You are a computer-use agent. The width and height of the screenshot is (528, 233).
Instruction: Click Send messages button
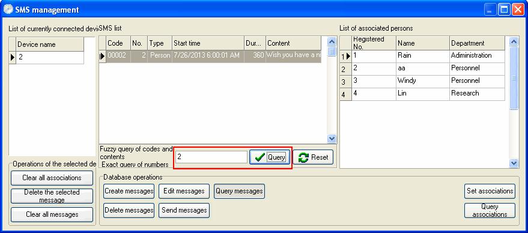click(184, 210)
